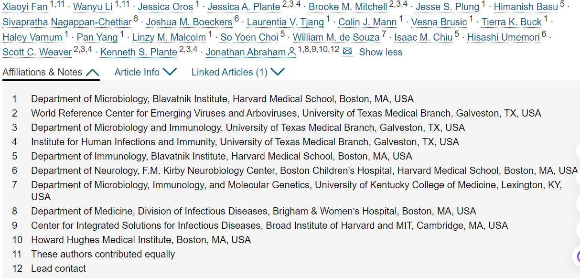Open author Brooke M. Mitchell
Screen dimensions: 580x278
pos(348,7)
